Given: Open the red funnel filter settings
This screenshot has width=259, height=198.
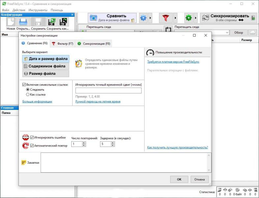Looking at the screenshot, I should (x=166, y=18).
